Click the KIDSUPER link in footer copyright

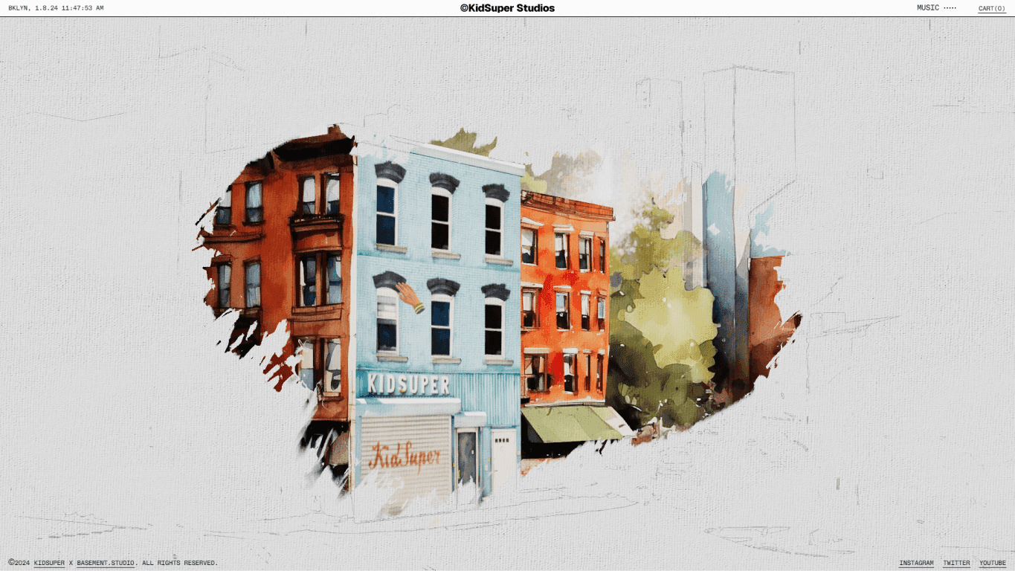point(49,564)
